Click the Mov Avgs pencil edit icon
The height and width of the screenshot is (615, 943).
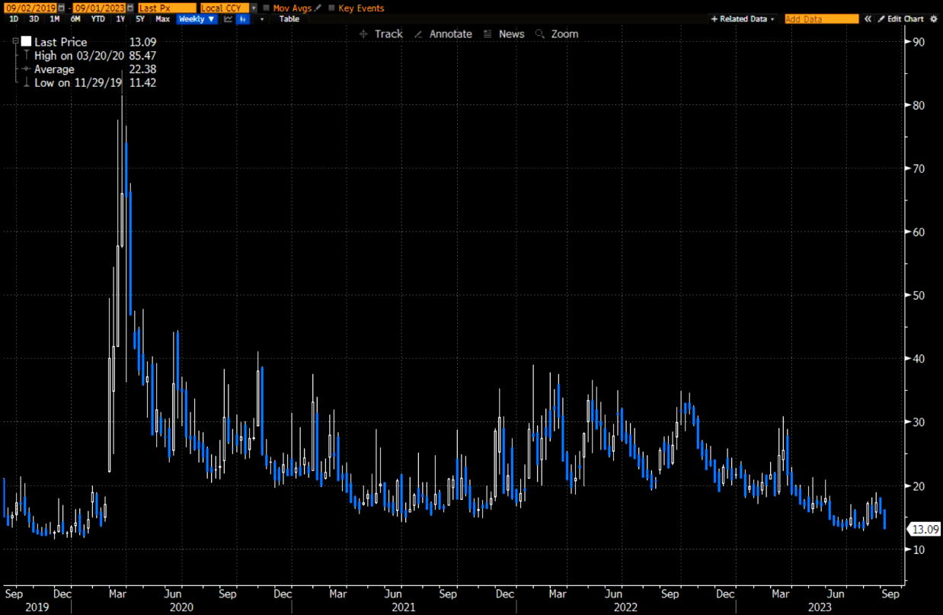[x=318, y=8]
